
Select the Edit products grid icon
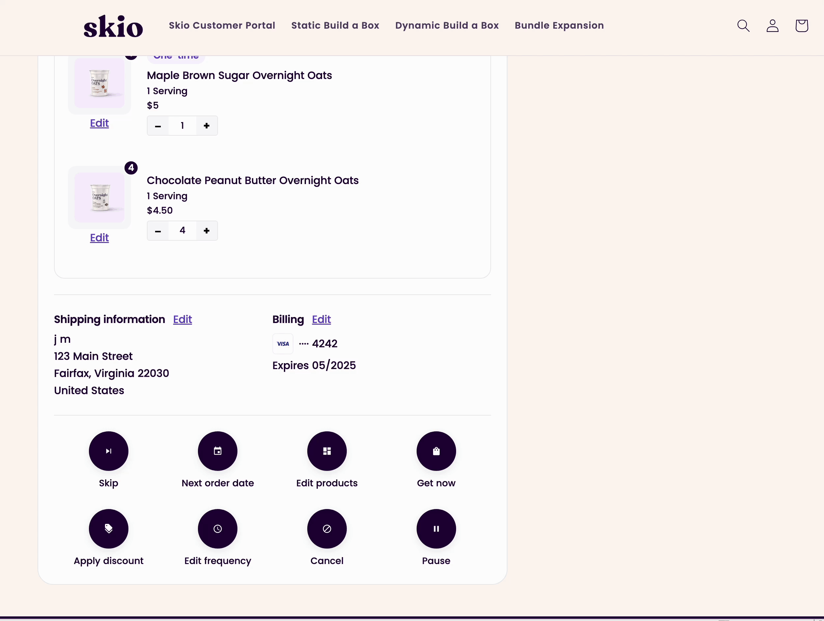pos(327,451)
